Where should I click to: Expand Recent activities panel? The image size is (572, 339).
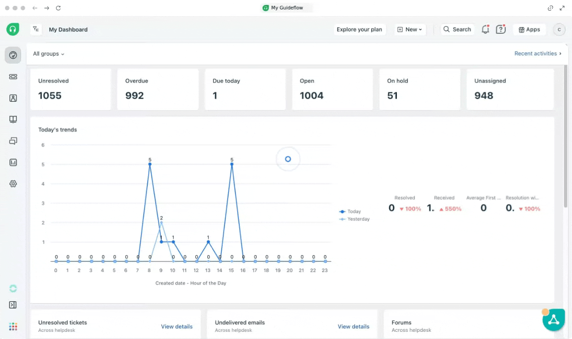coord(537,53)
